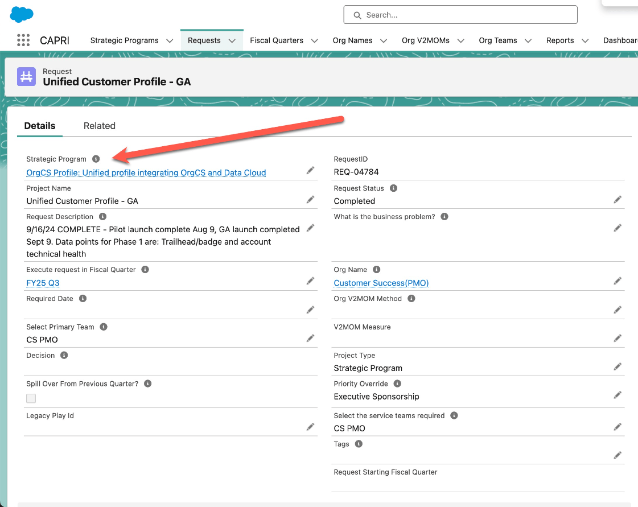The height and width of the screenshot is (507, 638).
Task: Edit Legacy Play Id pencil icon
Action: point(310,427)
